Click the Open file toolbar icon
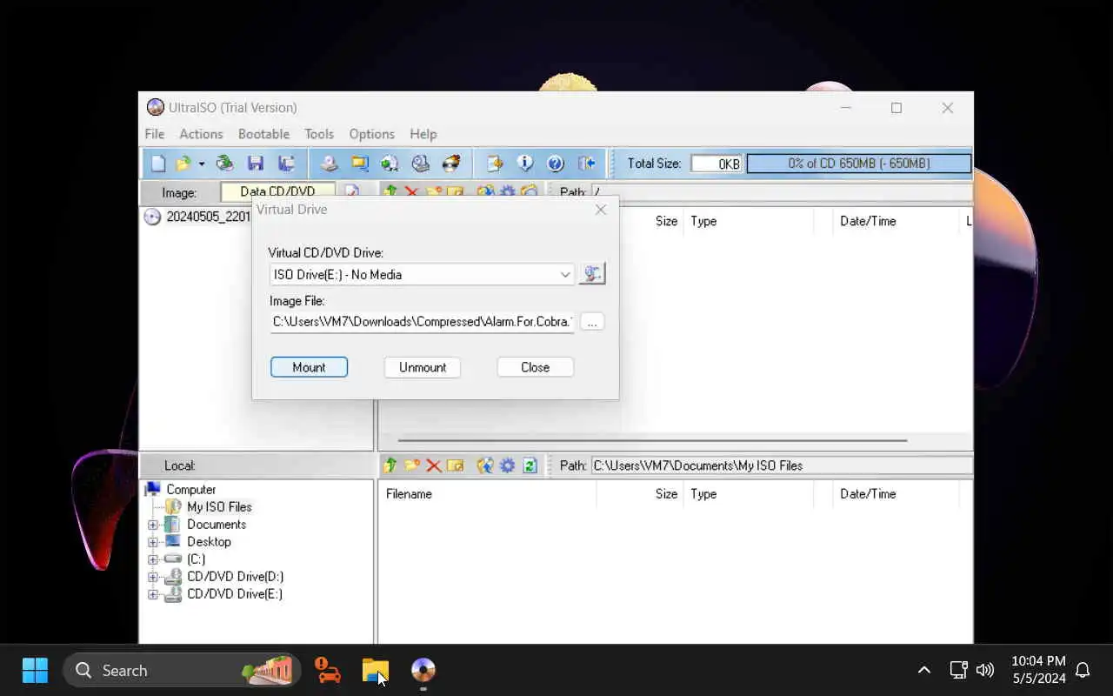The image size is (1113, 696). [183, 164]
